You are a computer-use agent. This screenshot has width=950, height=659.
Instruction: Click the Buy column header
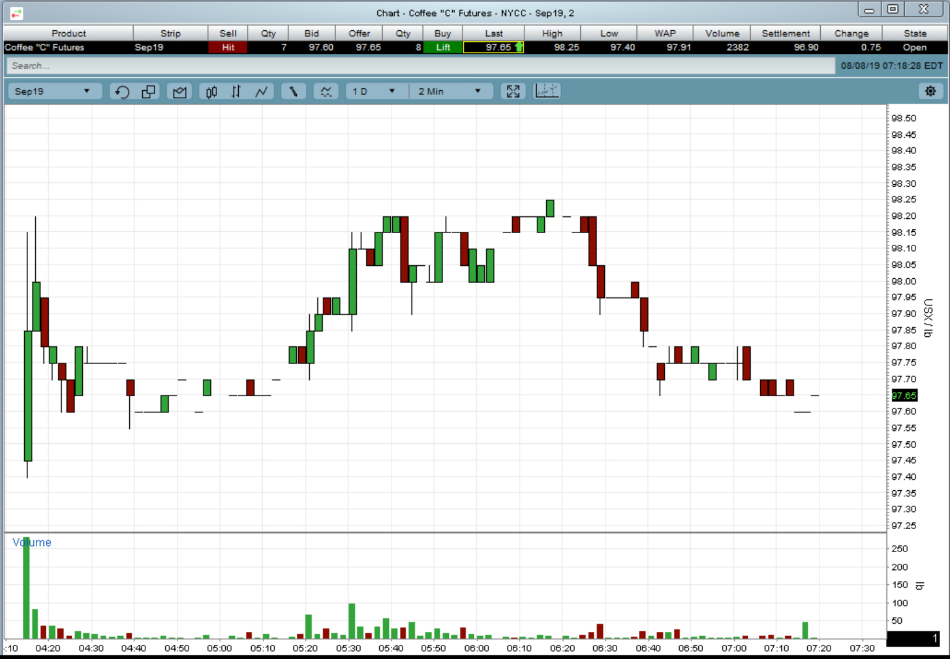pos(443,33)
